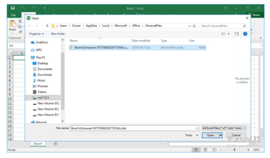Add a new sheet with plus icon
270x158 pixels.
point(56,144)
